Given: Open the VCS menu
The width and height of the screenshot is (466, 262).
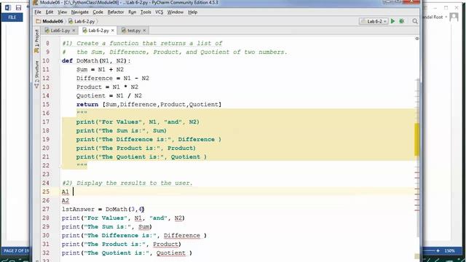Looking at the screenshot, I should [159, 12].
